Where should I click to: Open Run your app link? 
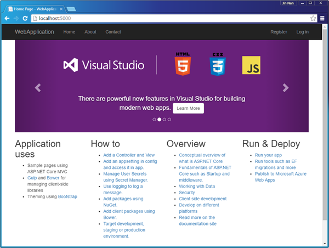click(268, 155)
